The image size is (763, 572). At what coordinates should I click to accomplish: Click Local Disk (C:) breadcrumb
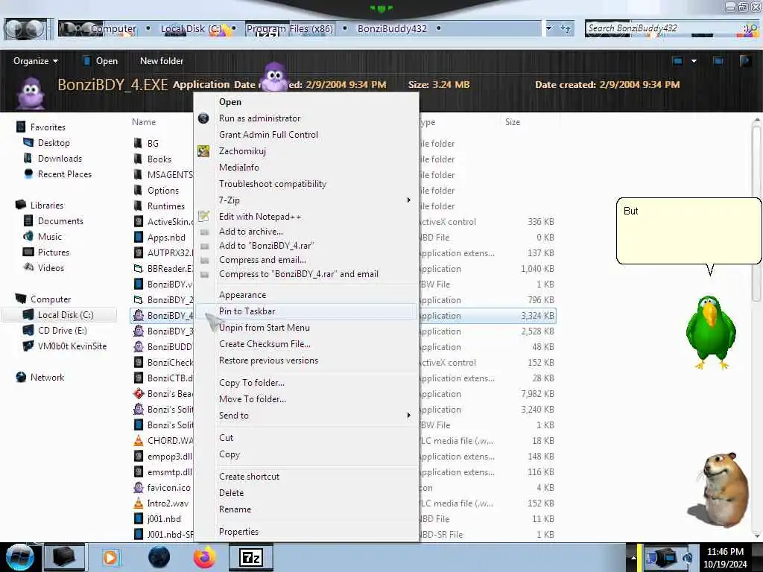191,29
